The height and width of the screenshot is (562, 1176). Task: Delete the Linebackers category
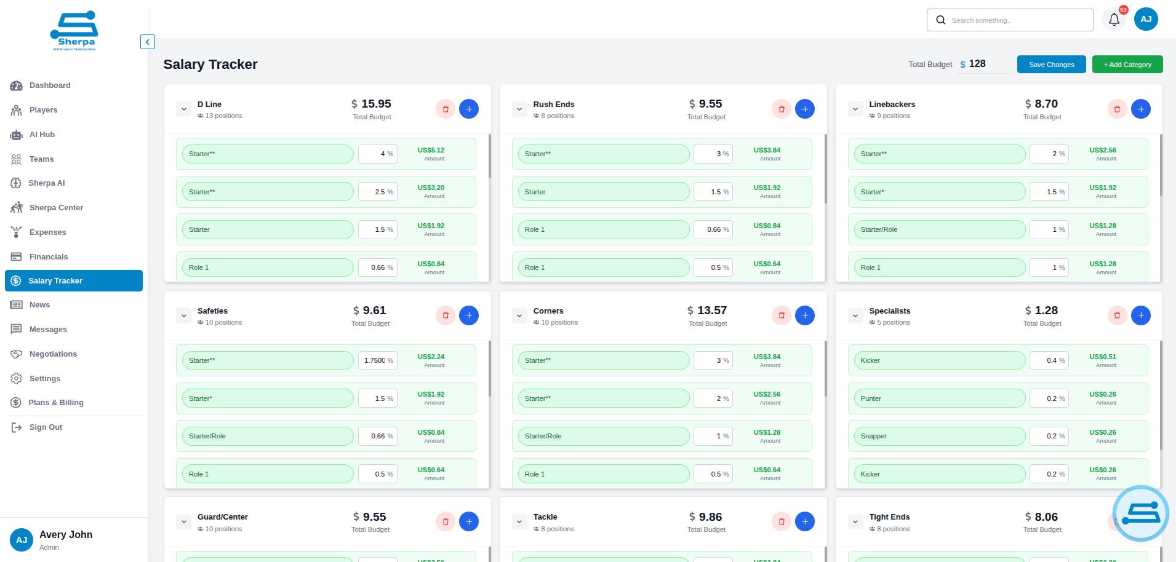pyautogui.click(x=1117, y=109)
